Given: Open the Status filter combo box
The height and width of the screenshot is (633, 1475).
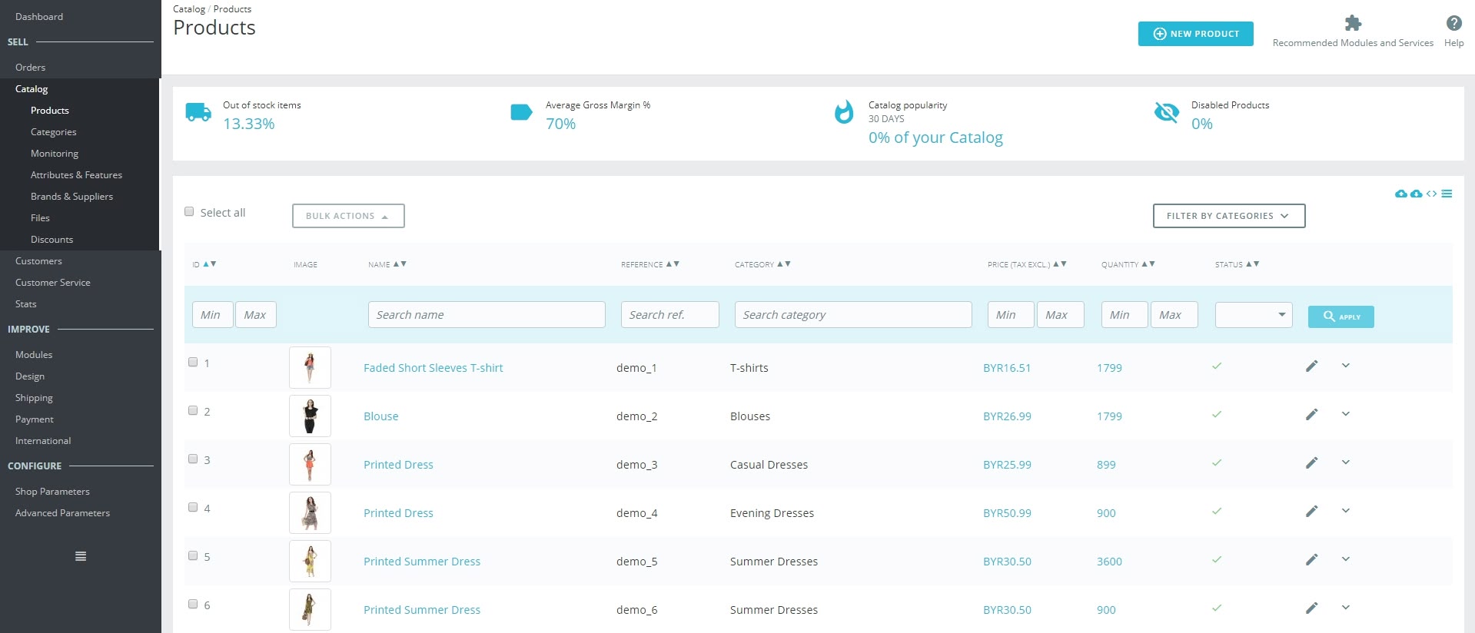Looking at the screenshot, I should pos(1253,315).
